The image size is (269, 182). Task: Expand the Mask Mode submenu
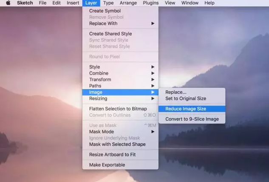tap(120, 132)
